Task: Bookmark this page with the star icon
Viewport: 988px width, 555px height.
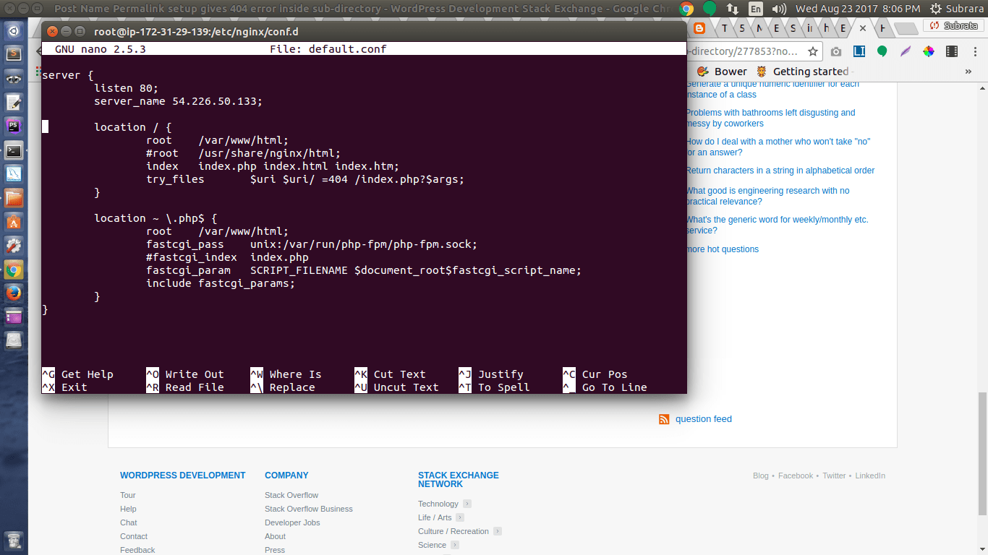Action: (x=813, y=51)
